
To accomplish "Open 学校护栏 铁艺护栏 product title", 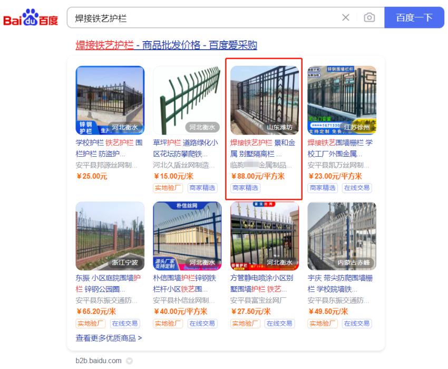I will point(109,148).
